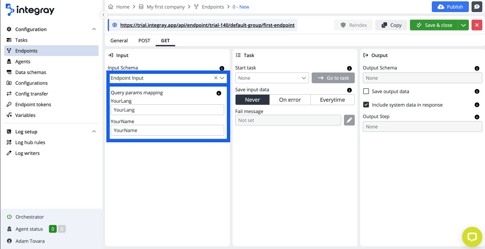Enable the Save output data checkbox
Viewport: 485px width, 249px height.
click(x=366, y=91)
